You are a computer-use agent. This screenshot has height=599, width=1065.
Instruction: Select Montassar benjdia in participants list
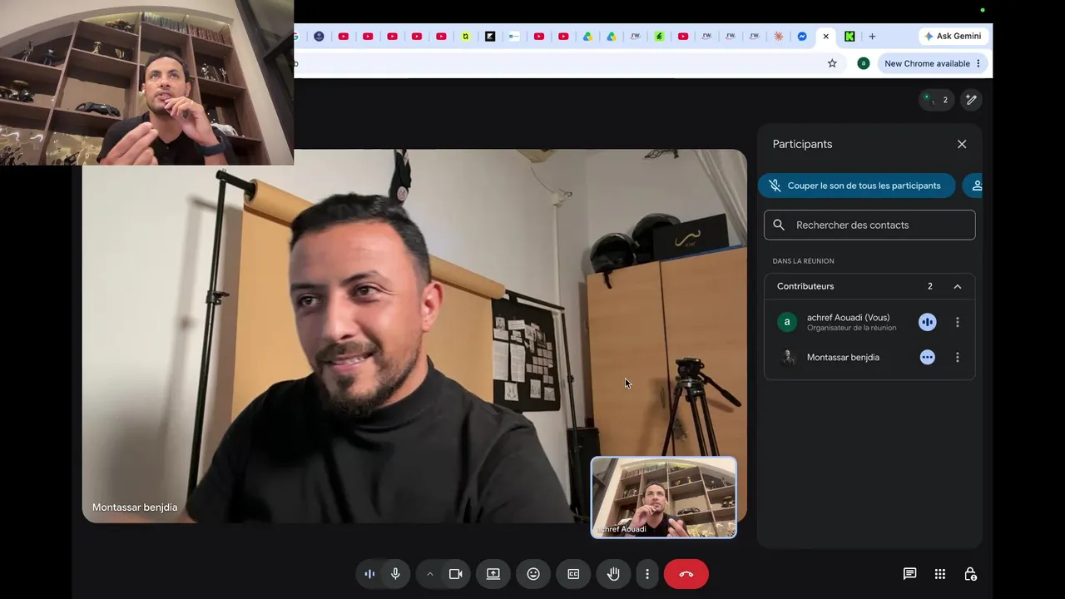coord(843,357)
